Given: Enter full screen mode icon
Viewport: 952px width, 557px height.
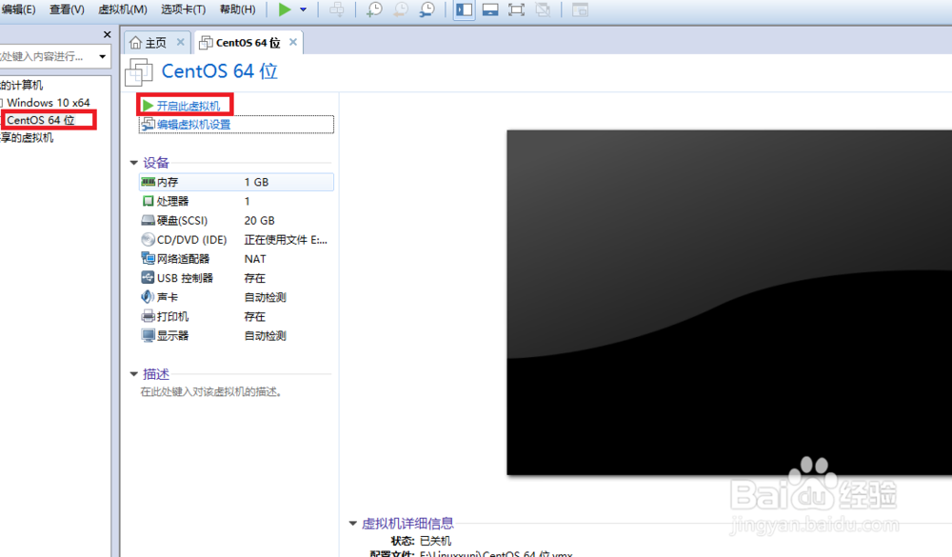Looking at the screenshot, I should click(x=517, y=10).
